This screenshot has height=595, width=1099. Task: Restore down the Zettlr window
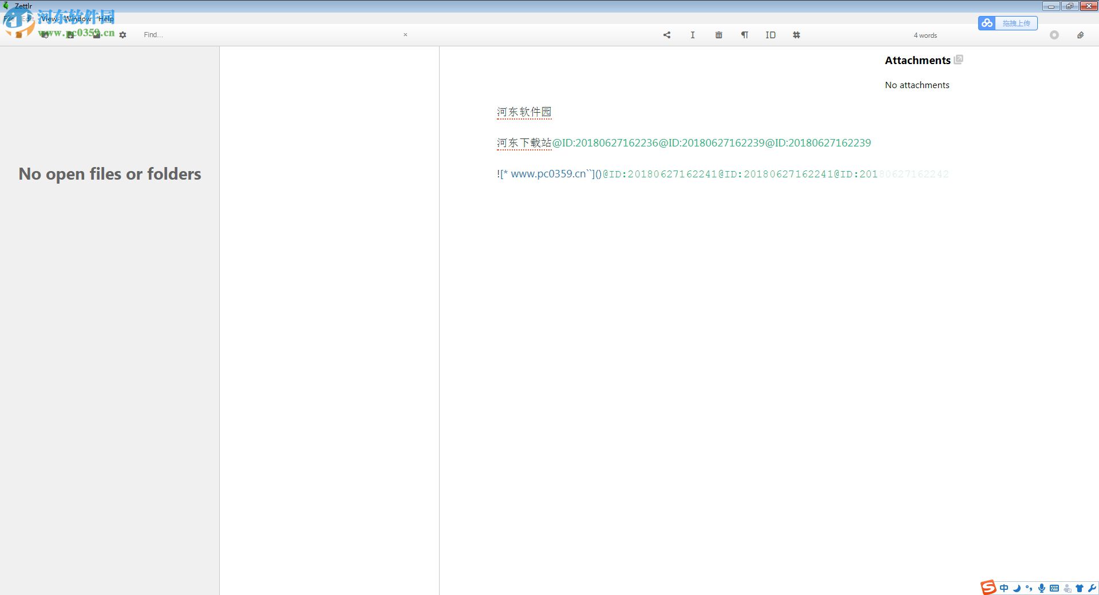pos(1069,6)
